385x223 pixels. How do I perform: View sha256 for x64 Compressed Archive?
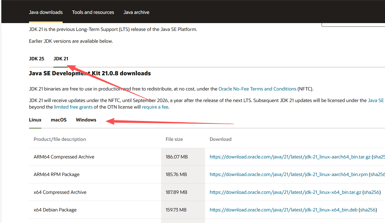pyautogui.click(x=371, y=192)
